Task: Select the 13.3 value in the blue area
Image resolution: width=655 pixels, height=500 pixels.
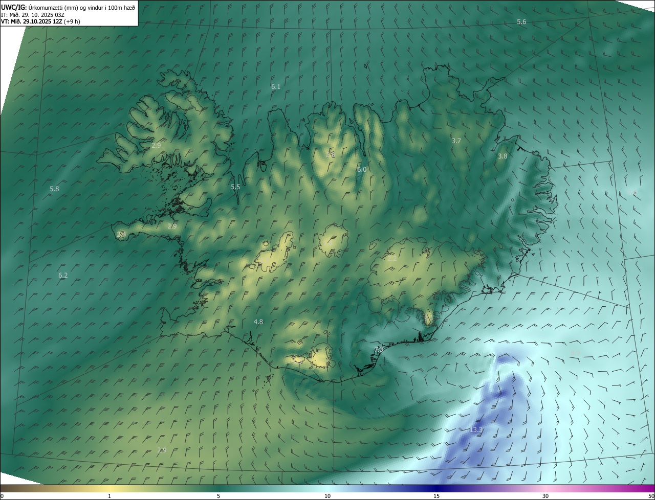Action: (x=476, y=430)
